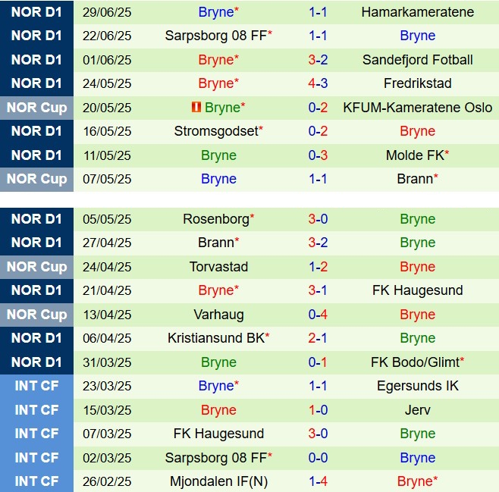Open the Mjondalen IF(N) team link
This screenshot has width=499, height=492.
(x=218, y=481)
